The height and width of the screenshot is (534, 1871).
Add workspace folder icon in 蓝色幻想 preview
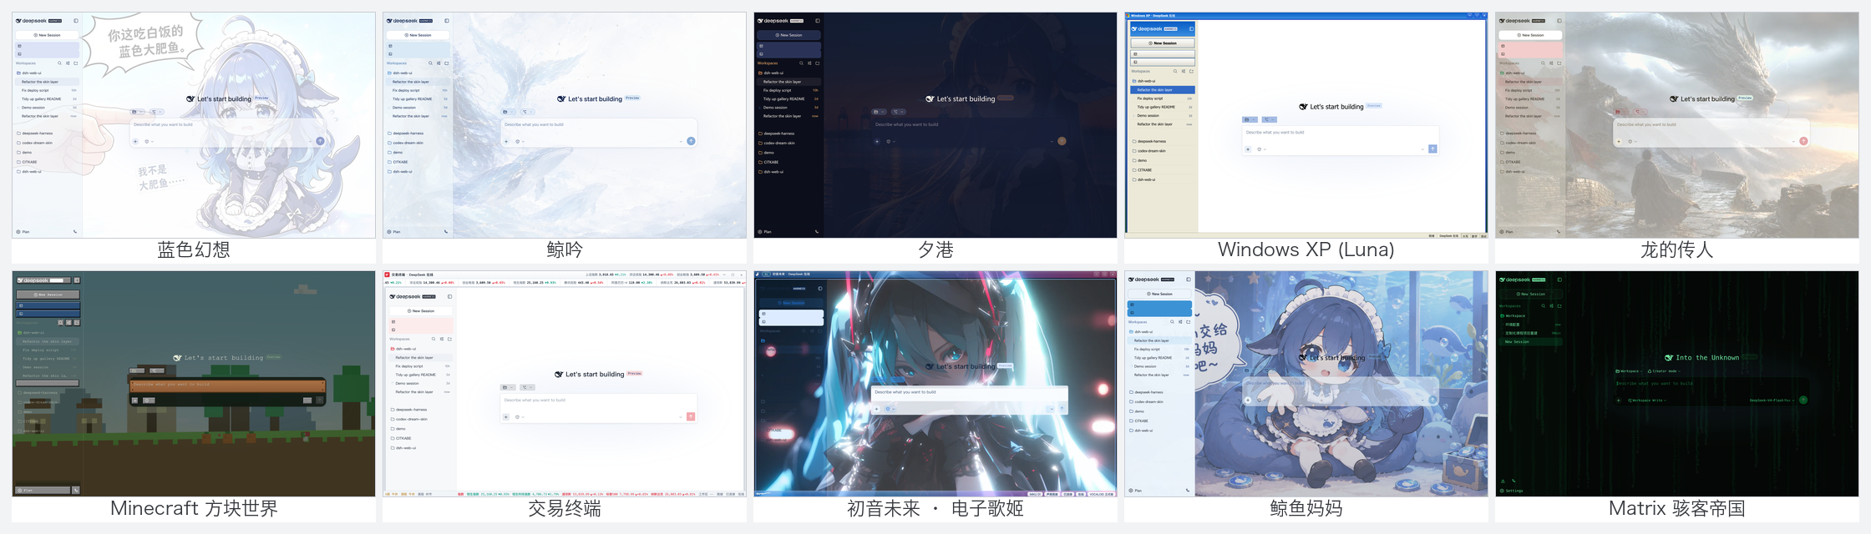tap(75, 63)
